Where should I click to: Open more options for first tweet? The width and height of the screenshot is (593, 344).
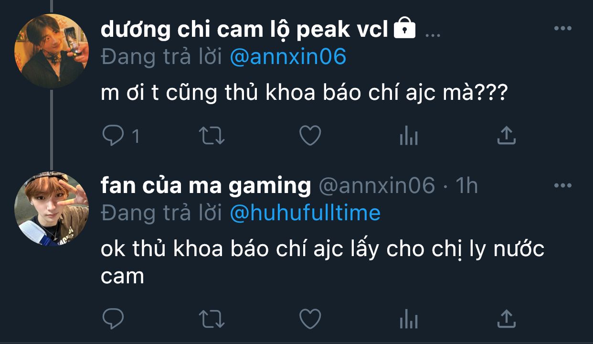[x=562, y=29]
